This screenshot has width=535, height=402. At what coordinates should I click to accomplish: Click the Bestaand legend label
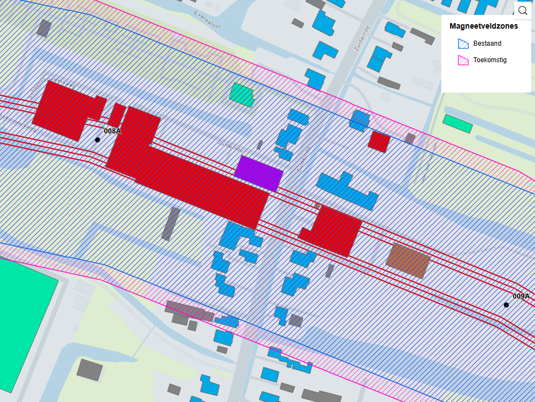pos(487,44)
